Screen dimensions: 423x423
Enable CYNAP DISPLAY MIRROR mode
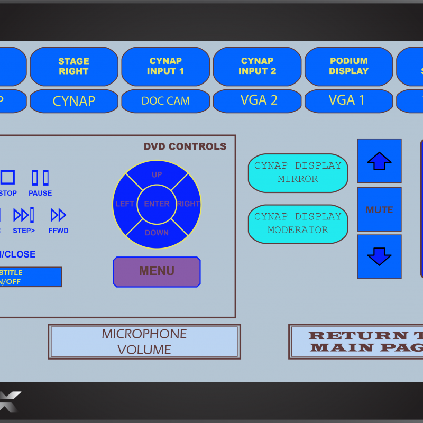click(x=298, y=172)
